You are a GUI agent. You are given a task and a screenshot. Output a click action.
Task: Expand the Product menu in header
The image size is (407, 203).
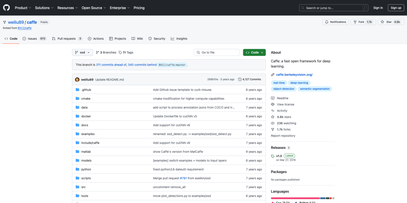pyautogui.click(x=23, y=8)
